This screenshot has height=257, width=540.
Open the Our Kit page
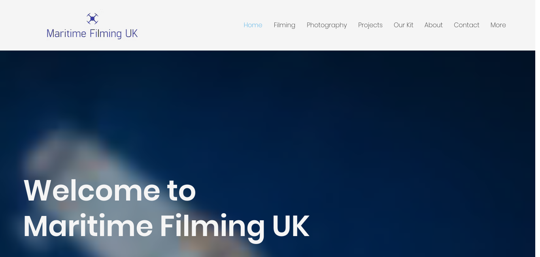(x=404, y=25)
